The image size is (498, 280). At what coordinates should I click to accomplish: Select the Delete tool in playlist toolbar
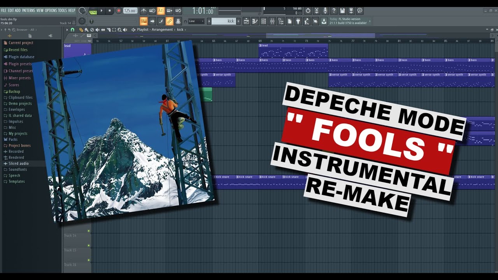click(x=92, y=30)
